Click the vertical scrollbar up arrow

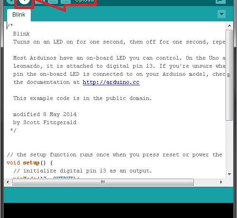(229, 26)
